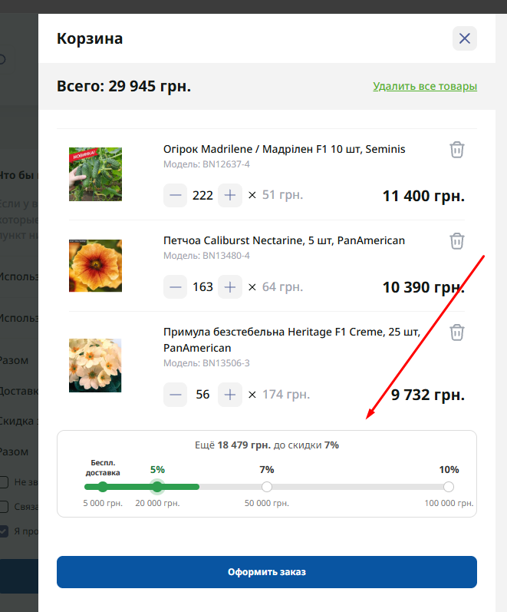Click the 100 000 грн. threshold label

click(449, 503)
